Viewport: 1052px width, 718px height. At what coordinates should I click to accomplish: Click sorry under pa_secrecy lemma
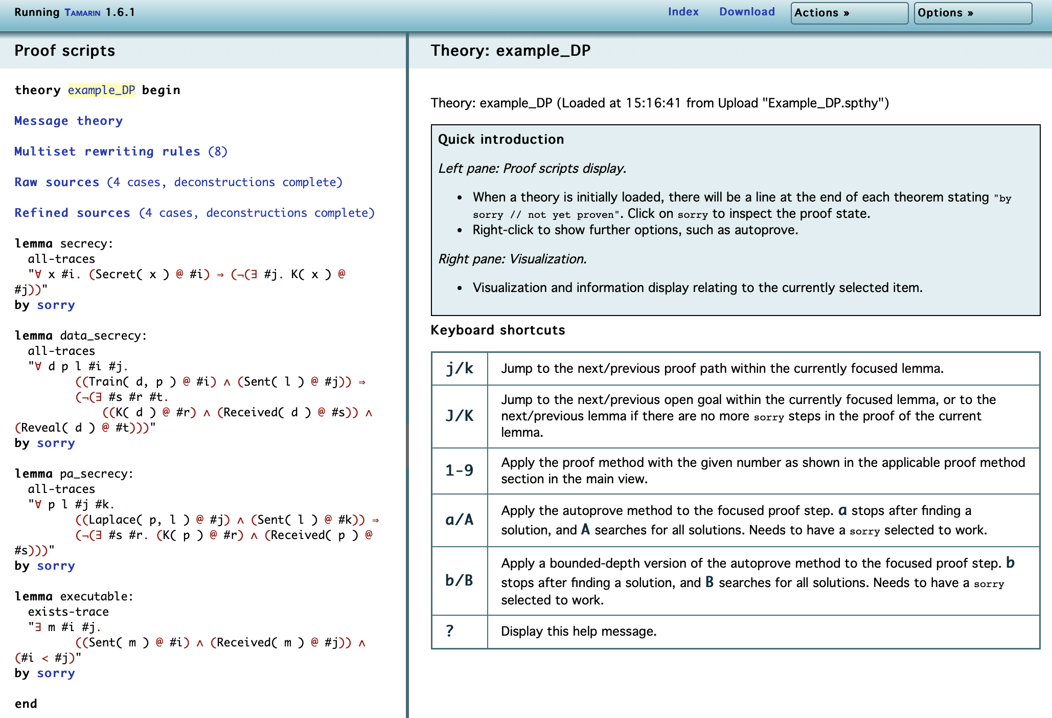[56, 566]
